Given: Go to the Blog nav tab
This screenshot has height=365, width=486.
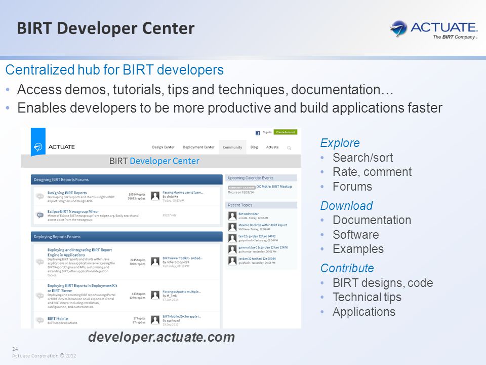Looking at the screenshot, I should tap(254, 147).
